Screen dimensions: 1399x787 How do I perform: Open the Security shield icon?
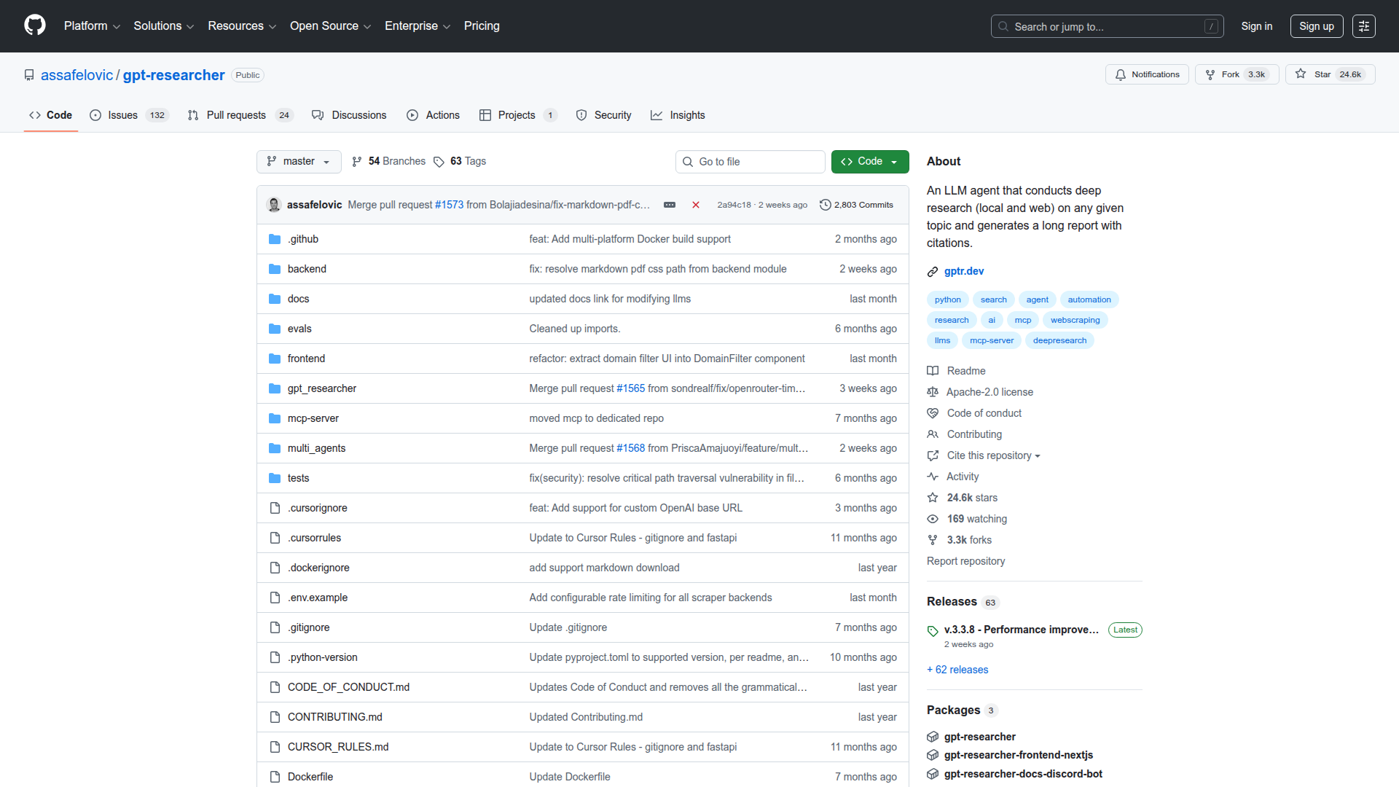(581, 115)
